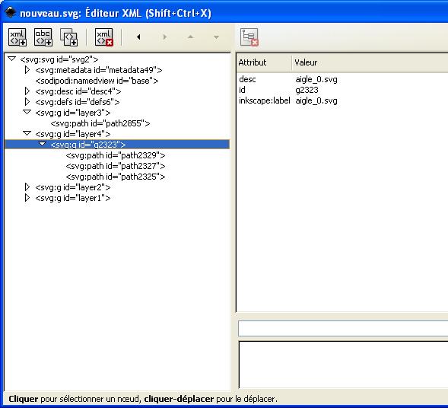Viewport: 448px width, 408px height.
Task: Expand the layer2 group node
Action: pyautogui.click(x=27, y=187)
